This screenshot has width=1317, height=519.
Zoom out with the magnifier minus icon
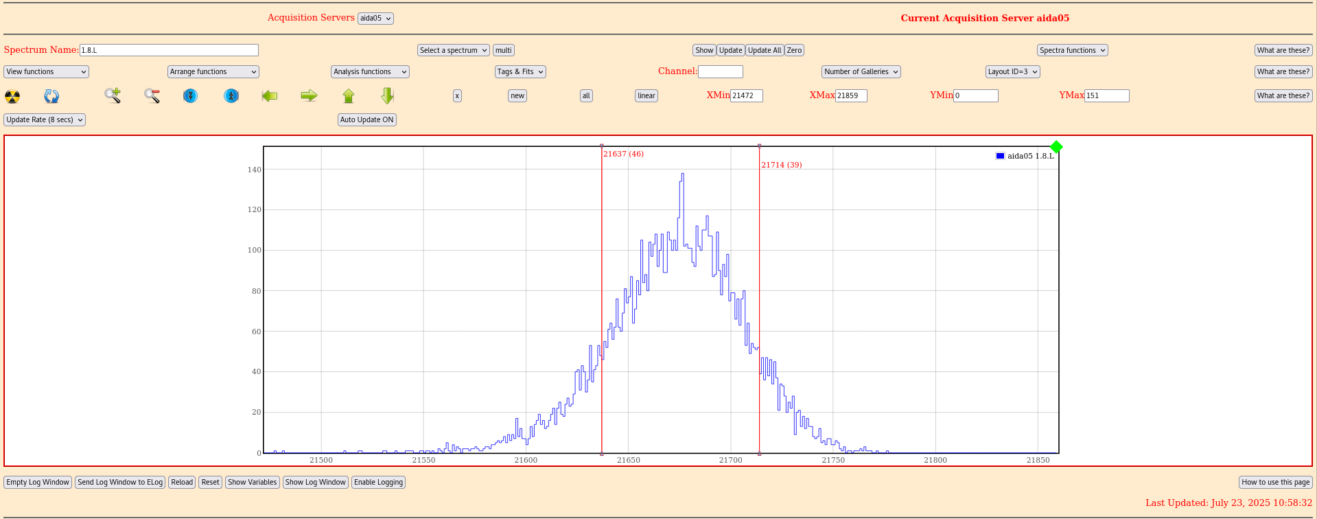coord(152,96)
